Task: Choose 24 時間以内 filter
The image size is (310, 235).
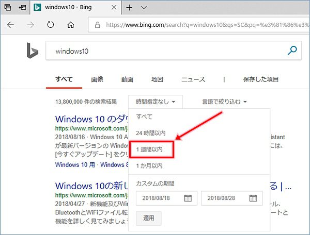Action: point(151,133)
